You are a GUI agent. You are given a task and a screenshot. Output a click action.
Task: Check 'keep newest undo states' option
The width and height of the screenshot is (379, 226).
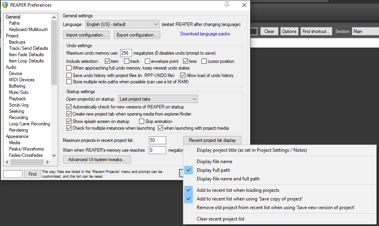(x=69, y=68)
